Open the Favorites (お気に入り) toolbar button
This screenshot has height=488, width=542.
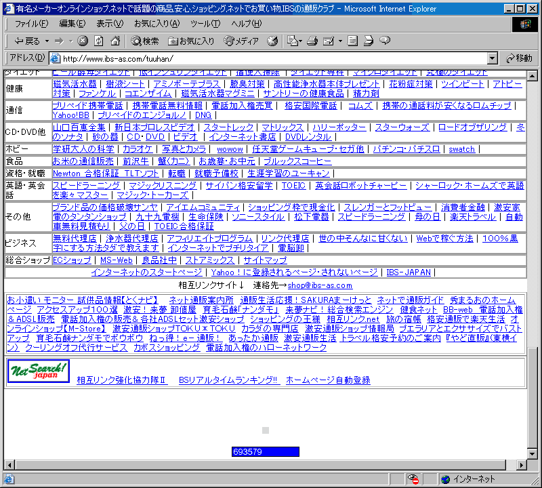pos(191,41)
